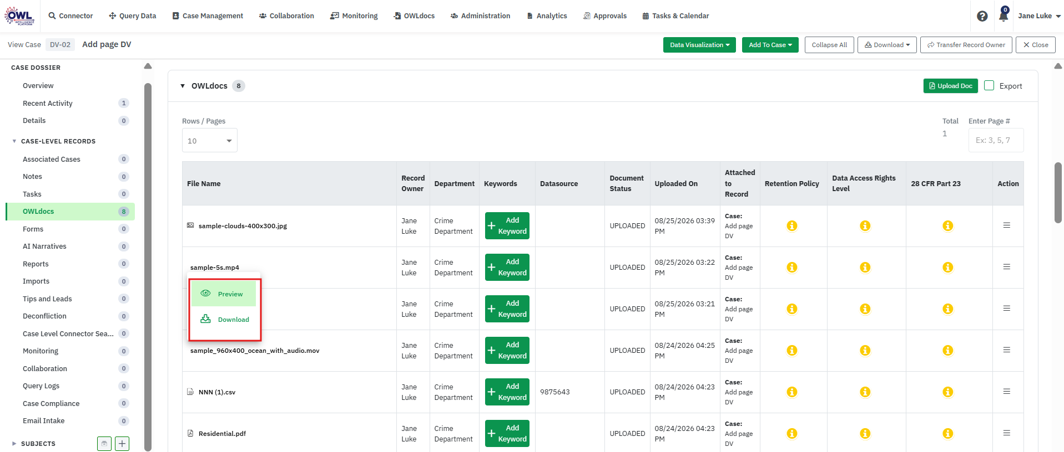The height and width of the screenshot is (452, 1064).
Task: Open the Jane Luke user menu
Action: [1039, 16]
